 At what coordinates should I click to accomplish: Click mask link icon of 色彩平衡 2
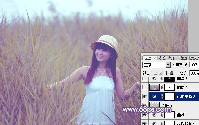tap(162, 96)
